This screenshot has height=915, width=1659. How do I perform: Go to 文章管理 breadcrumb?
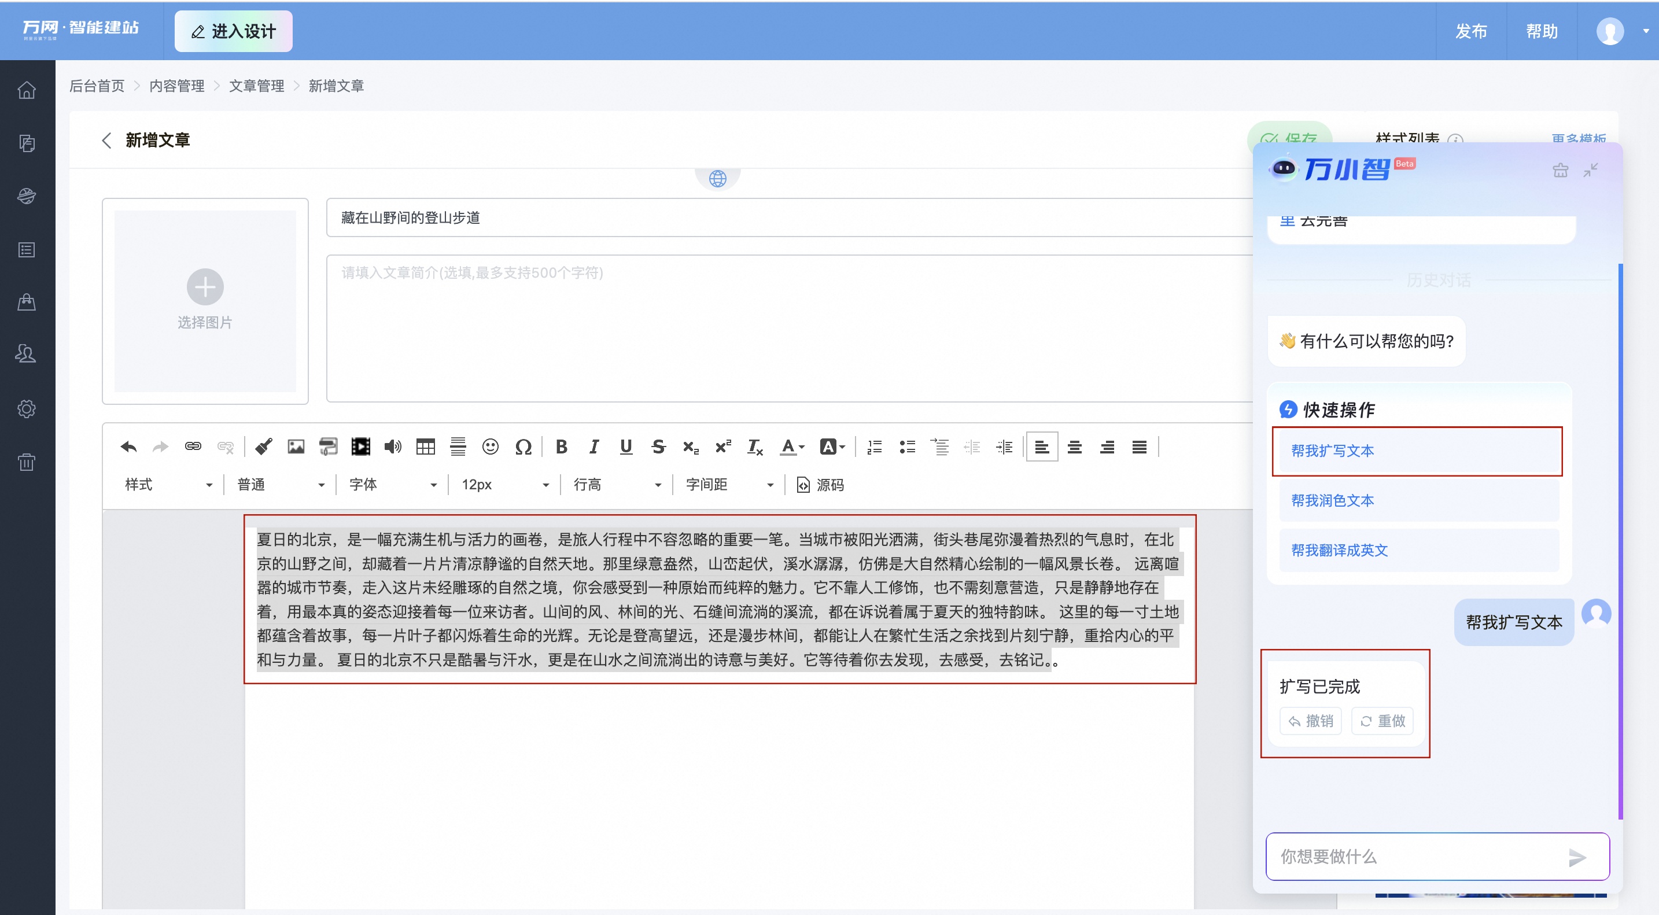click(x=256, y=86)
